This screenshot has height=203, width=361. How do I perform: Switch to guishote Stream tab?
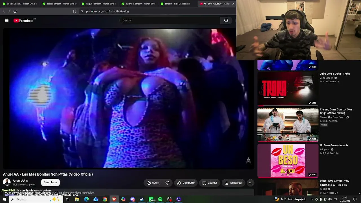[x=138, y=4]
